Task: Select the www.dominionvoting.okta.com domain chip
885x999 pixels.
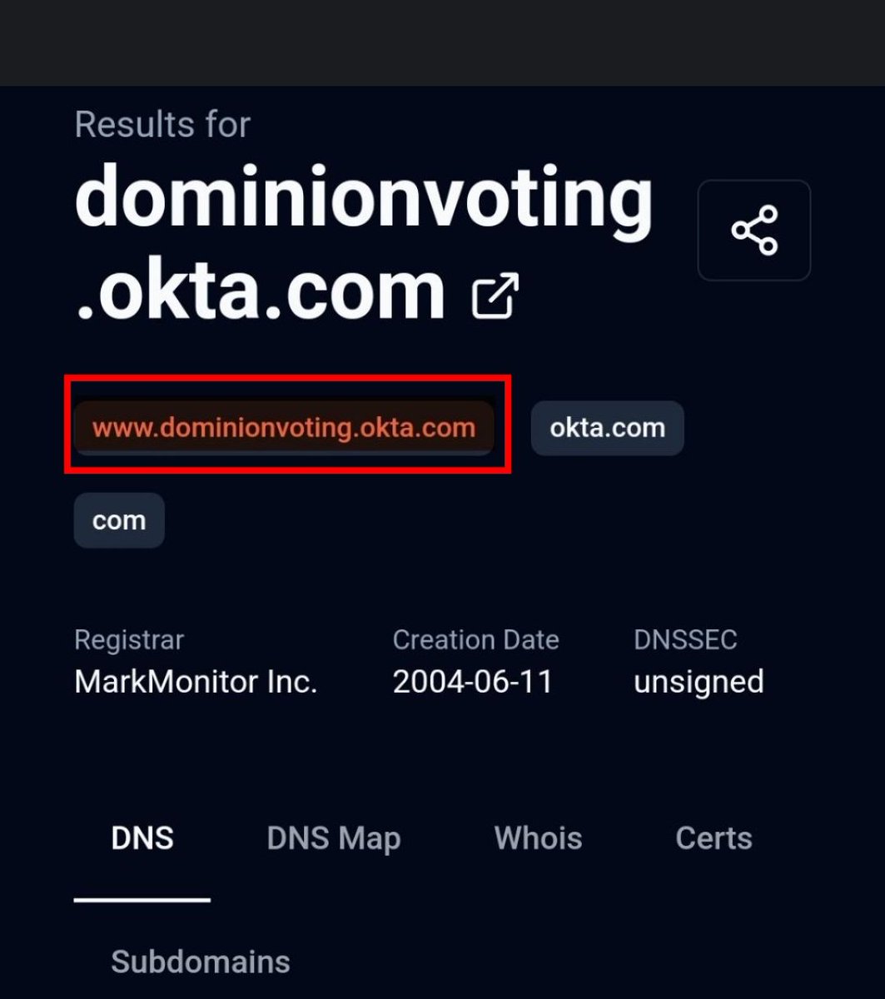Action: click(284, 428)
